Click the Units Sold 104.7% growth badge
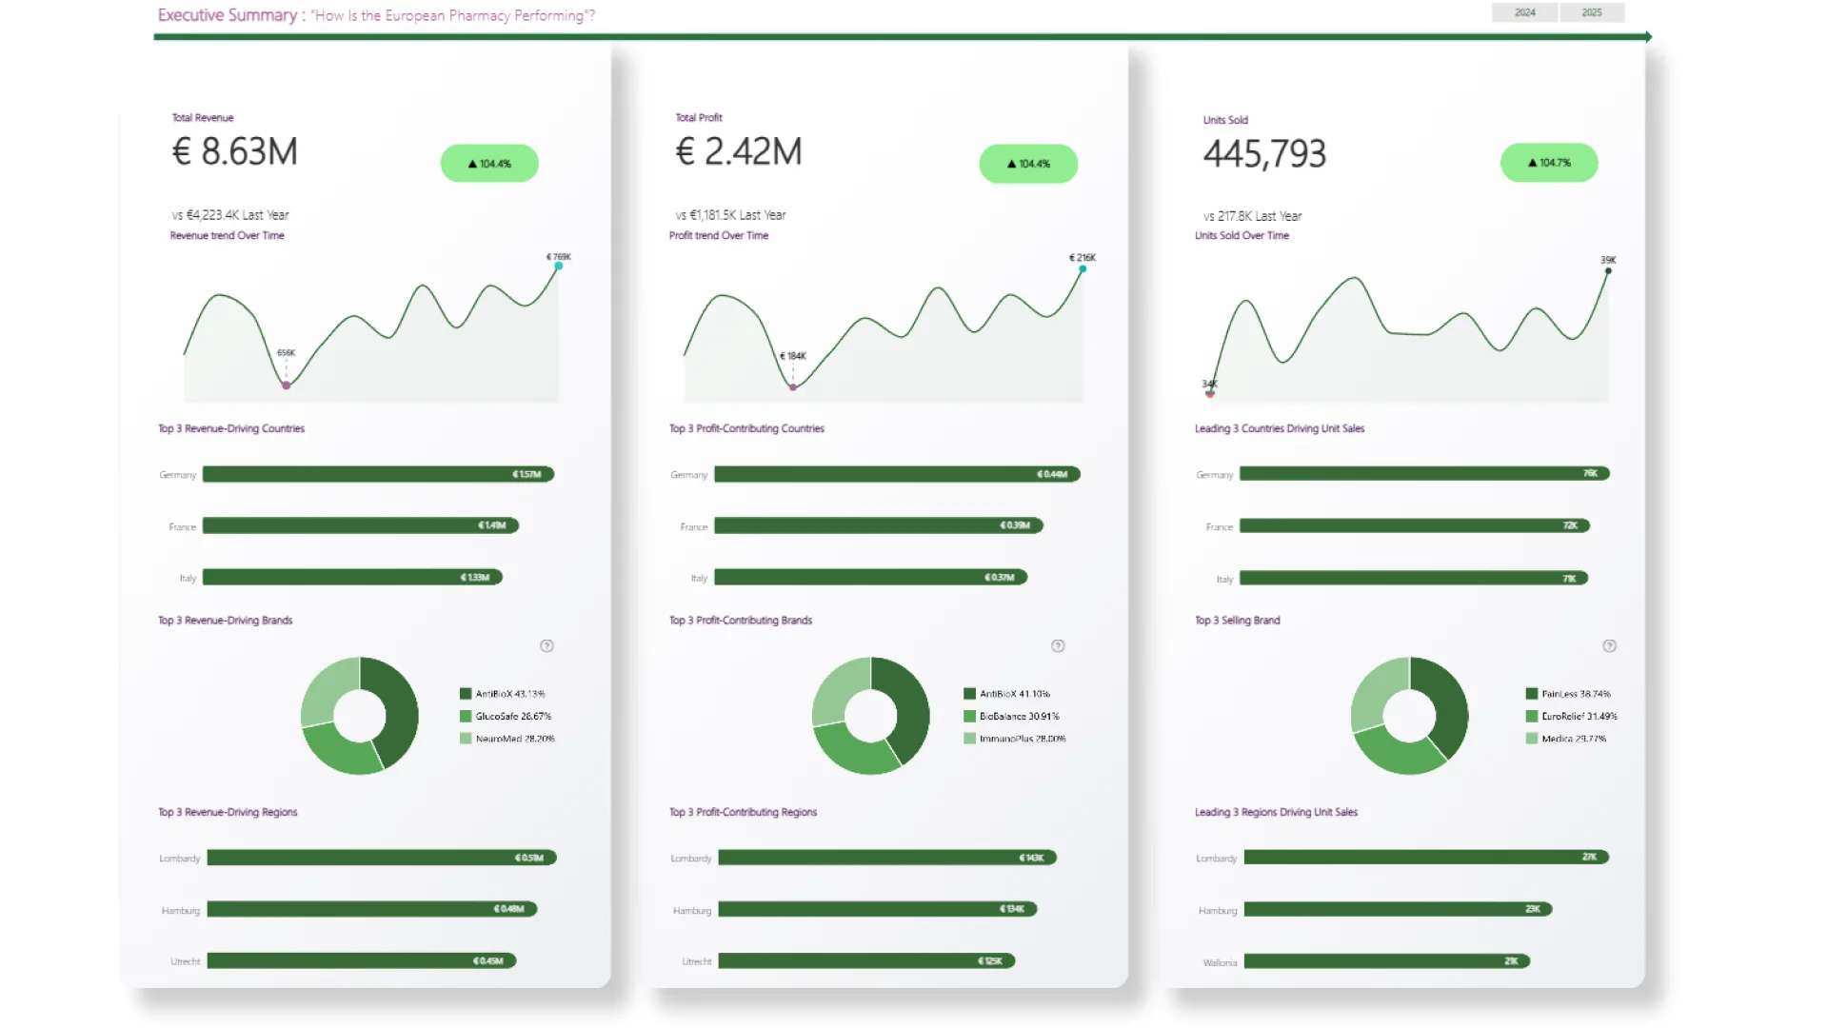This screenshot has height=1028, width=1828. [x=1549, y=163]
